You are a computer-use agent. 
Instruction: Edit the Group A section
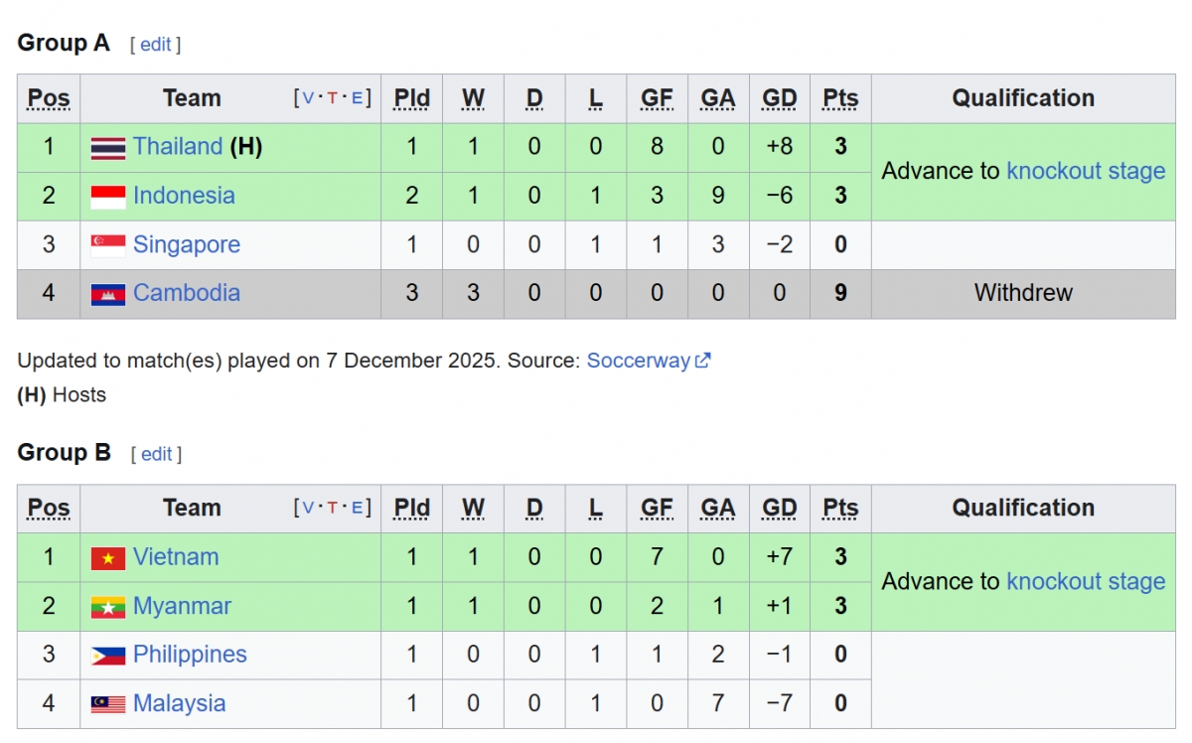156,45
